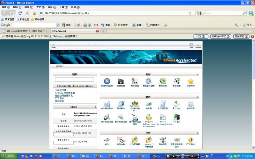The height and width of the screenshot is (159, 255).
Task: Open the SpamAssassin icon
Action: (x=135, y=104)
